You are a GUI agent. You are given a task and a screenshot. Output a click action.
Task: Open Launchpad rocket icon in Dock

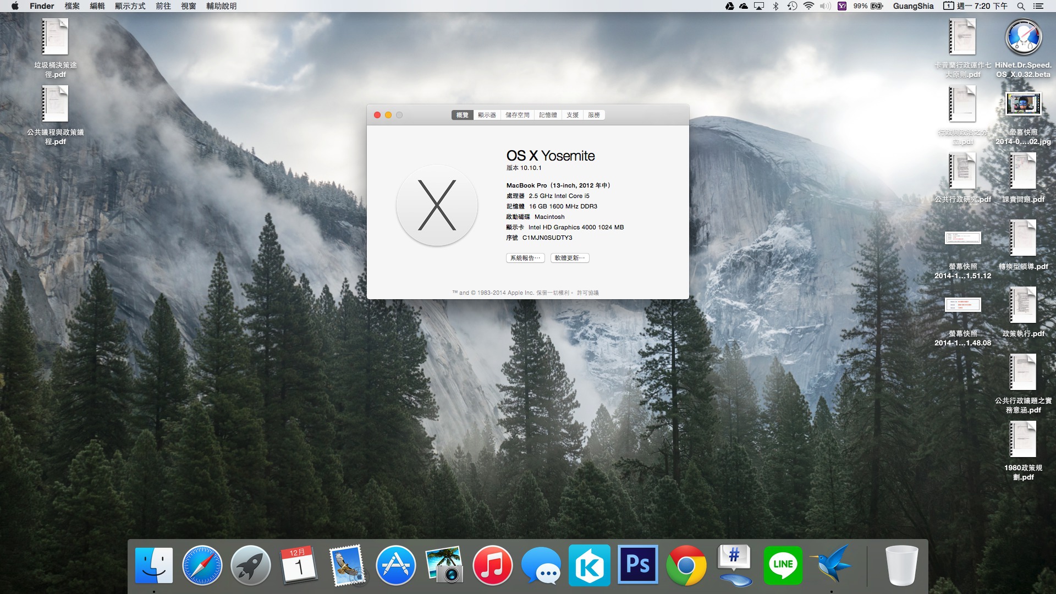point(251,565)
